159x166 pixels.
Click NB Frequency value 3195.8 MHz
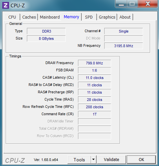[x=123, y=46]
